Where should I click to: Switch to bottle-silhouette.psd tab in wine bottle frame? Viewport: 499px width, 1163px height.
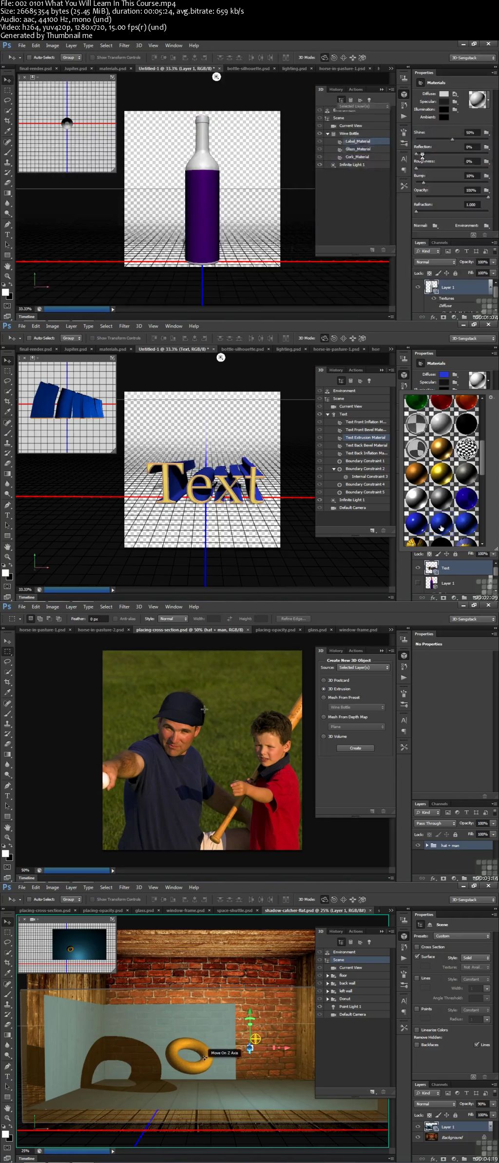point(248,69)
